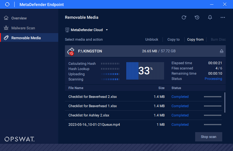This screenshot has width=233, height=151.
Task: Click the Calculating Hash progress indicator
Action: click(x=110, y=64)
